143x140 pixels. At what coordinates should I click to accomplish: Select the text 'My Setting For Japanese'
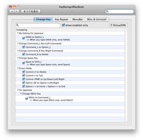[31, 33]
